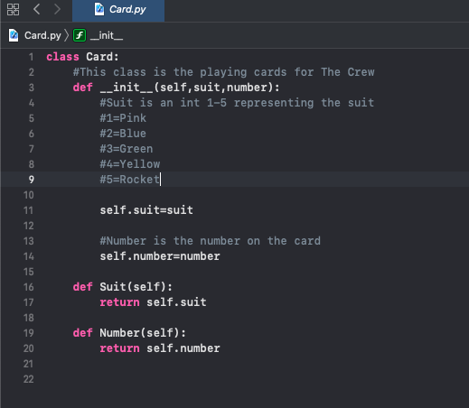469x408 pixels.
Task: Click '__init__(self,suit,number):' signature
Action: click(190, 88)
